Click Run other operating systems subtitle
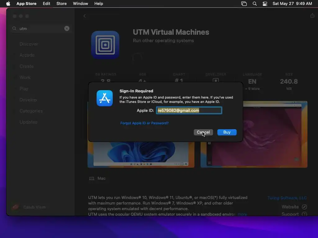Image resolution: width=318 pixels, height=238 pixels. tap(163, 41)
